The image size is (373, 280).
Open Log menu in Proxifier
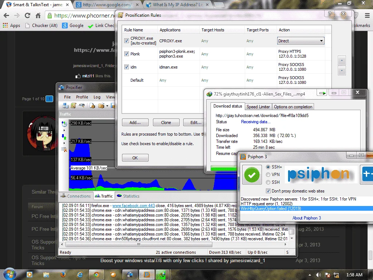tap(97, 97)
